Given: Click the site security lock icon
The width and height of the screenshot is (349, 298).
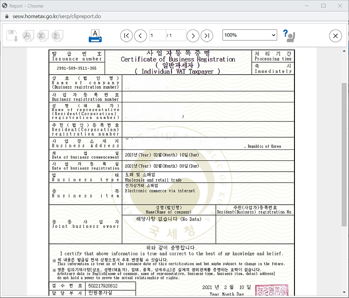Looking at the screenshot, I should pos(7,17).
